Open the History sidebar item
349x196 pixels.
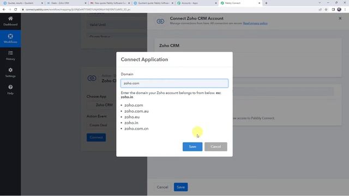click(x=10, y=56)
